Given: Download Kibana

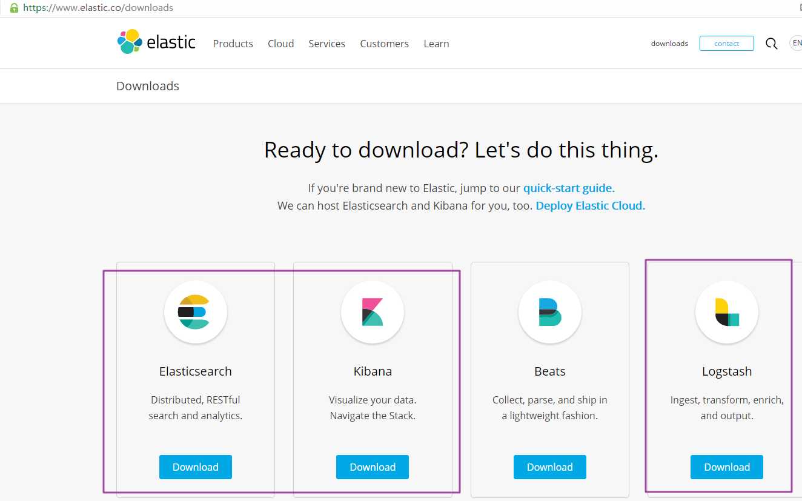Looking at the screenshot, I should point(372,467).
